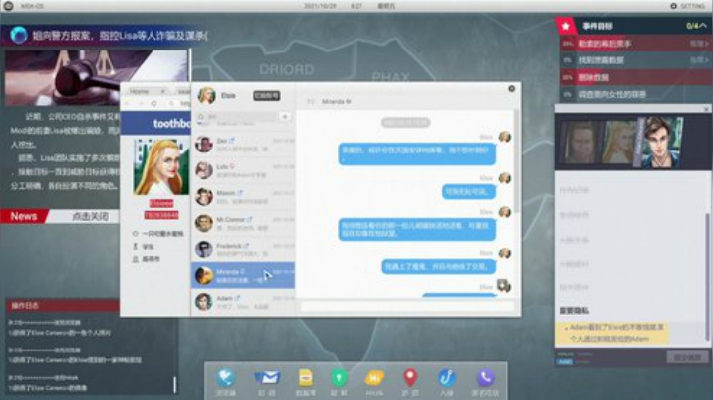Click the chat search field
This screenshot has height=400, width=713.
coord(237,117)
